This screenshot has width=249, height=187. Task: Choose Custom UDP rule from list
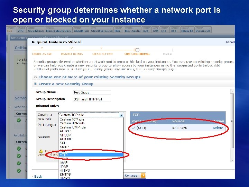pos(91,123)
